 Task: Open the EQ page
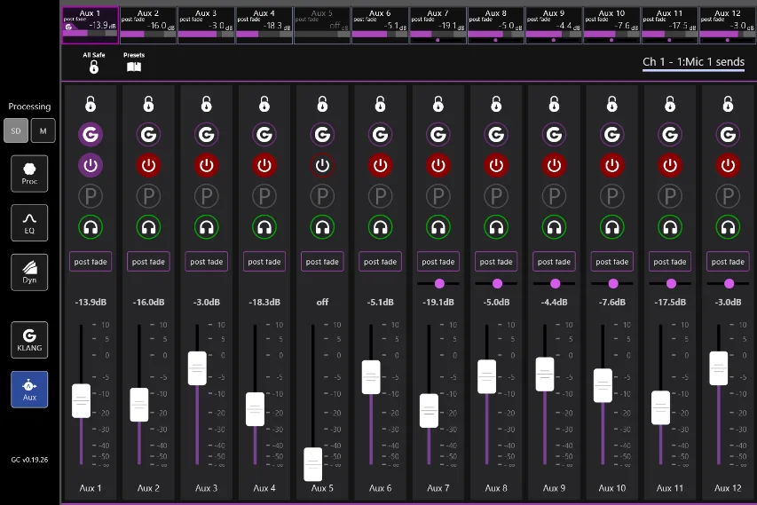tap(29, 223)
